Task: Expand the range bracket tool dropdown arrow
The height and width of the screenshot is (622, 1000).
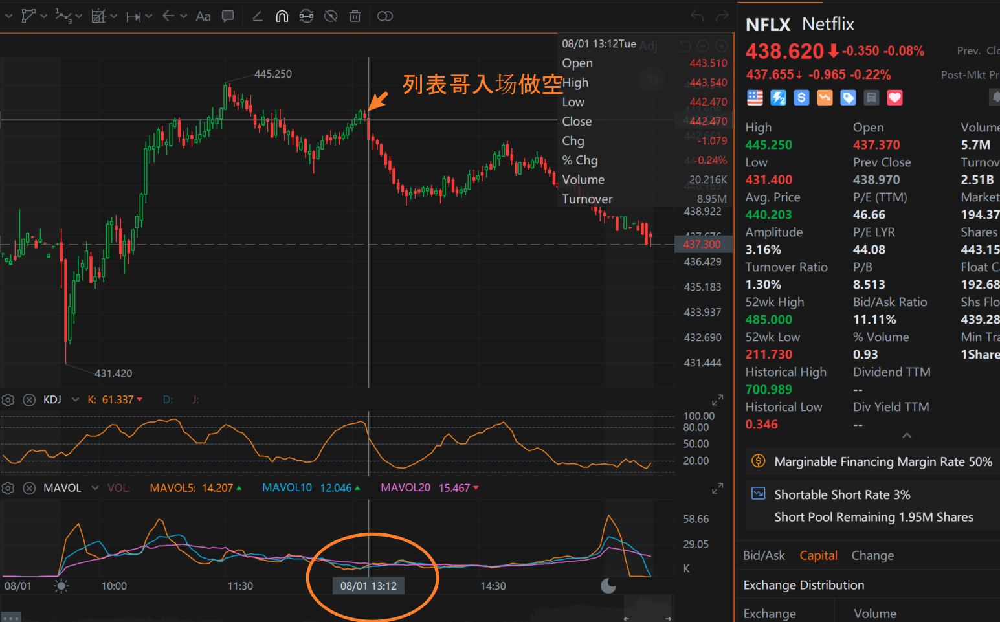Action: click(x=149, y=16)
